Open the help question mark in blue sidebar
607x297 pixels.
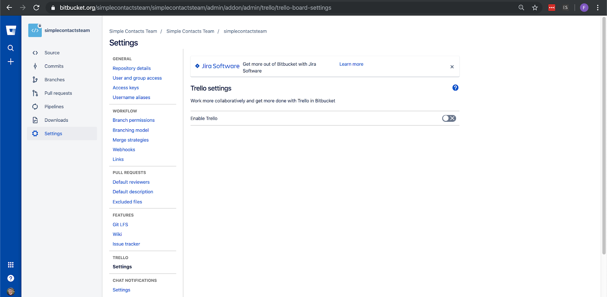point(11,278)
